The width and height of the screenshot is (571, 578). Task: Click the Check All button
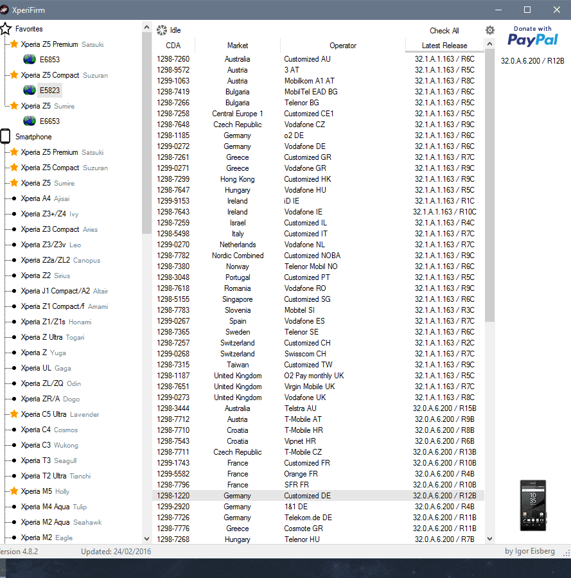click(444, 31)
